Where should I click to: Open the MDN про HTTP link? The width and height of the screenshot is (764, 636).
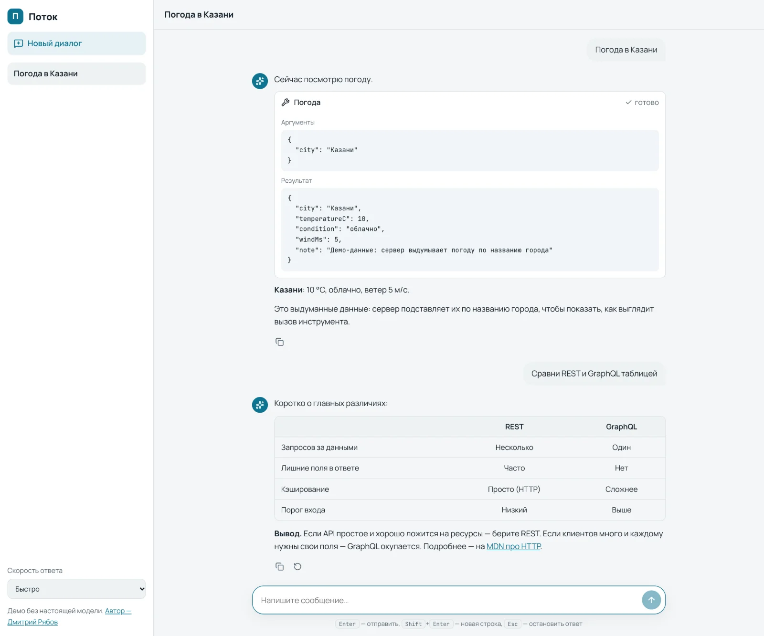tap(514, 546)
